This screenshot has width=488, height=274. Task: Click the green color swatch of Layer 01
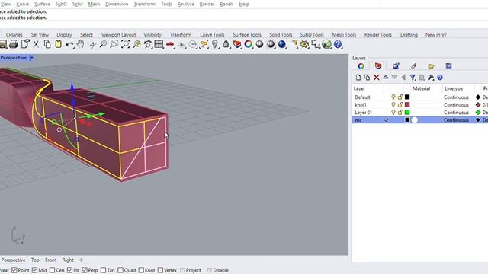pos(407,112)
